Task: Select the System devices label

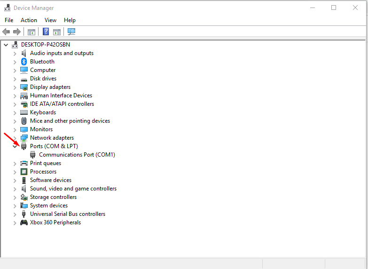Action: tap(49, 206)
